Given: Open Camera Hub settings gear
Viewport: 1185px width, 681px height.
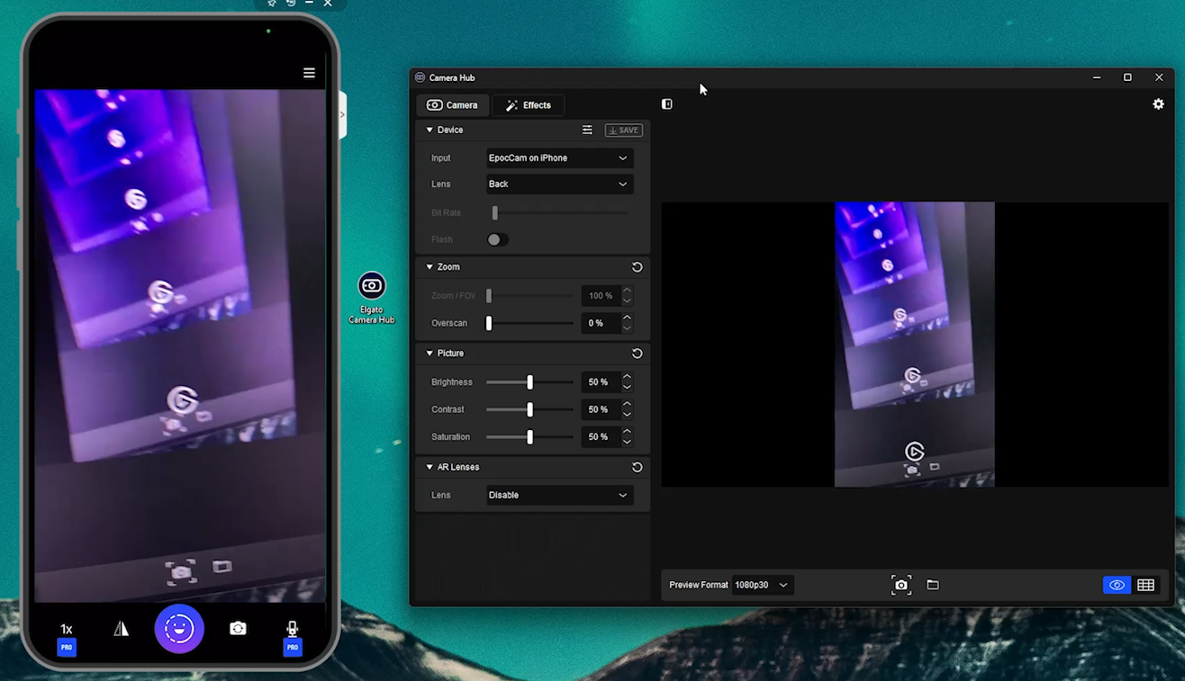Looking at the screenshot, I should 1159,104.
